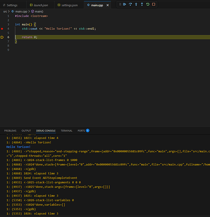Switch to the Output panel
Screen dimensions: 210x217
tap(26, 131)
